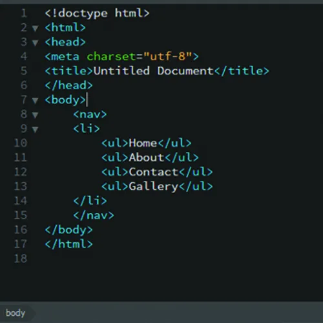Collapse the html tag fold arrow
This screenshot has width=323, height=323.
[x=35, y=28]
